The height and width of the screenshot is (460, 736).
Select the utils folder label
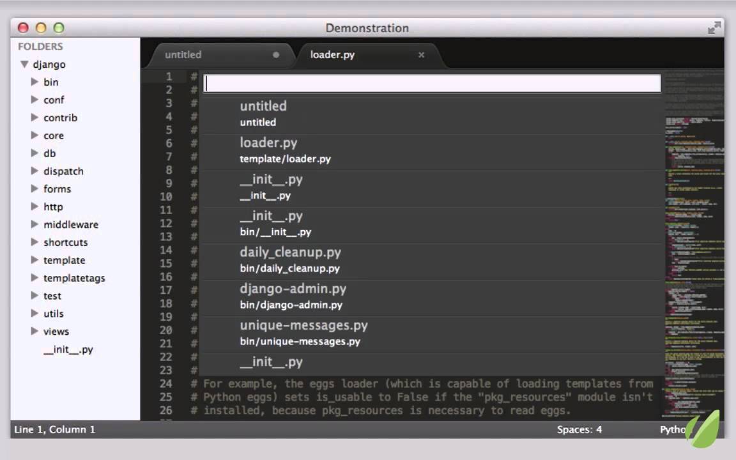click(54, 314)
